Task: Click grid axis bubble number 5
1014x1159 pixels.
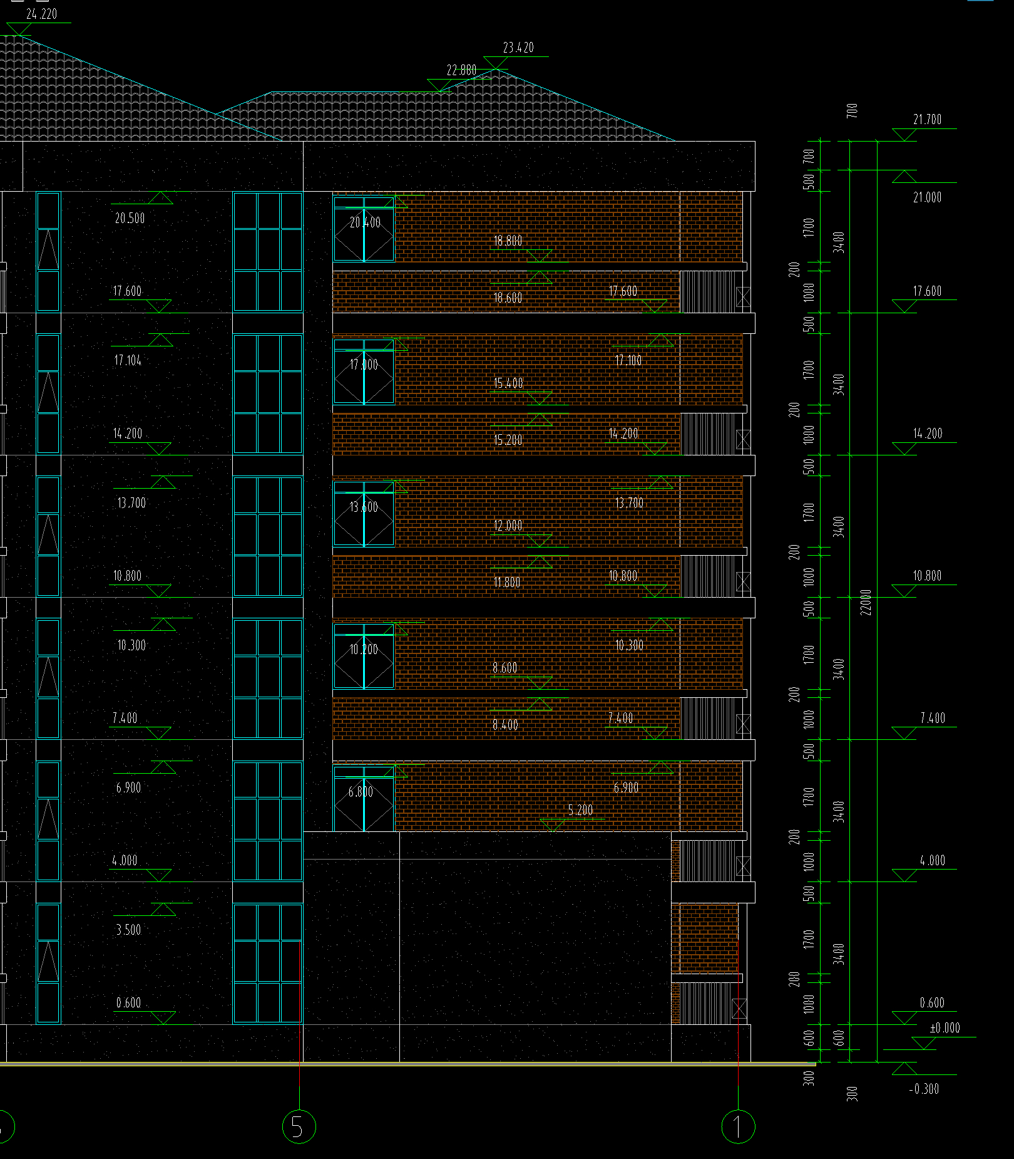Action: pos(299,1126)
